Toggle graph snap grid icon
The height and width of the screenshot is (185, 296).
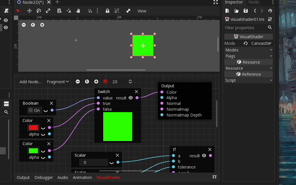(105, 82)
